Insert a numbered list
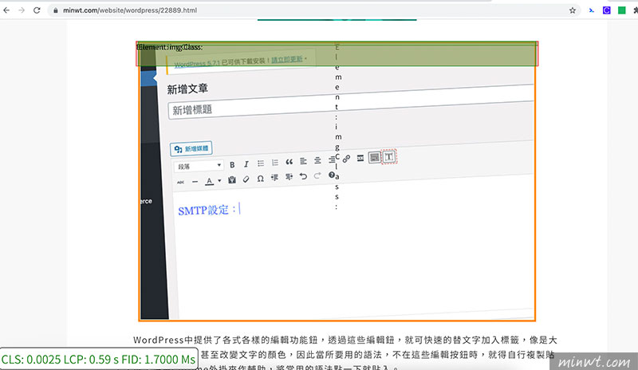 click(274, 163)
